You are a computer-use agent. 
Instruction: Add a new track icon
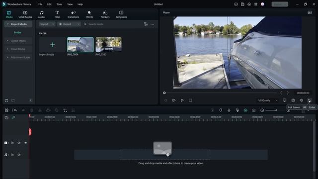click(6, 117)
